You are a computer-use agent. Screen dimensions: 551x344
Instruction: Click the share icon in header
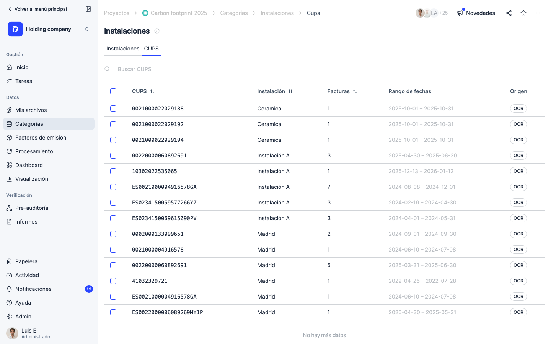[x=509, y=13]
